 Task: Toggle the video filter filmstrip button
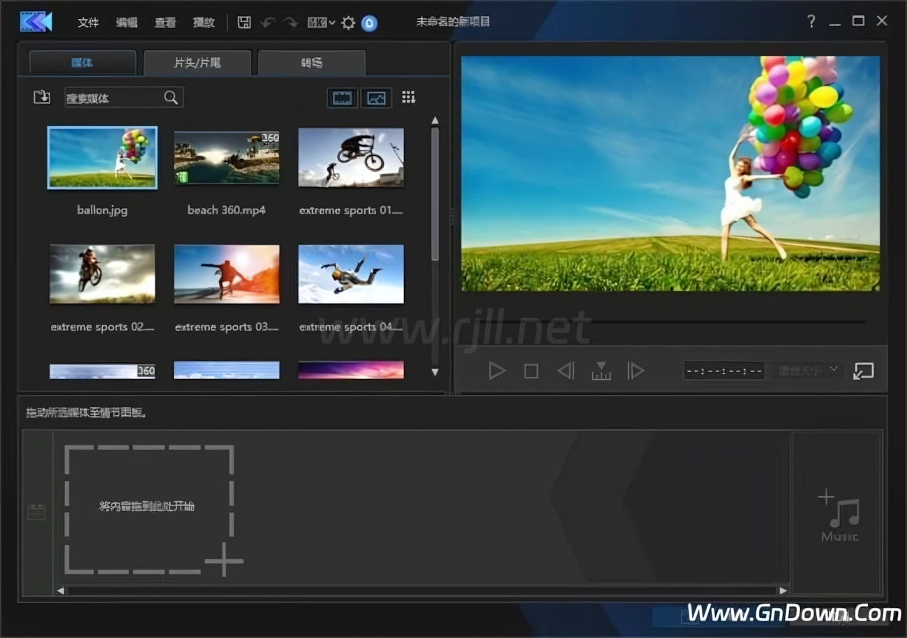click(x=342, y=98)
